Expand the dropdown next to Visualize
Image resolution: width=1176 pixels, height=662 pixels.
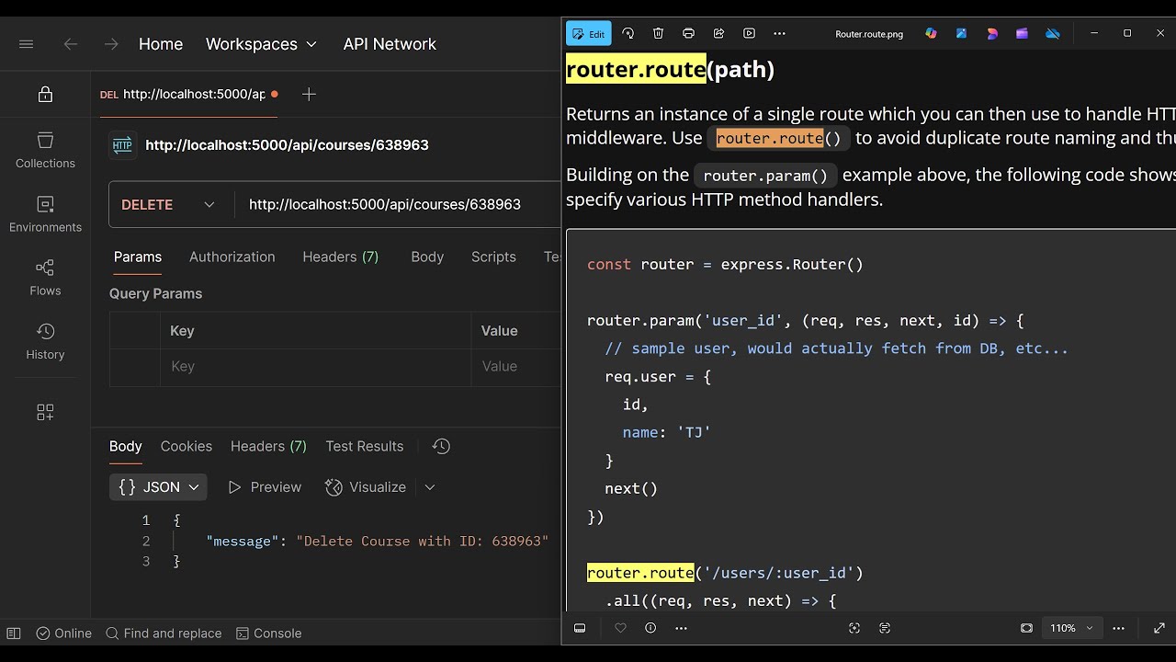click(429, 487)
